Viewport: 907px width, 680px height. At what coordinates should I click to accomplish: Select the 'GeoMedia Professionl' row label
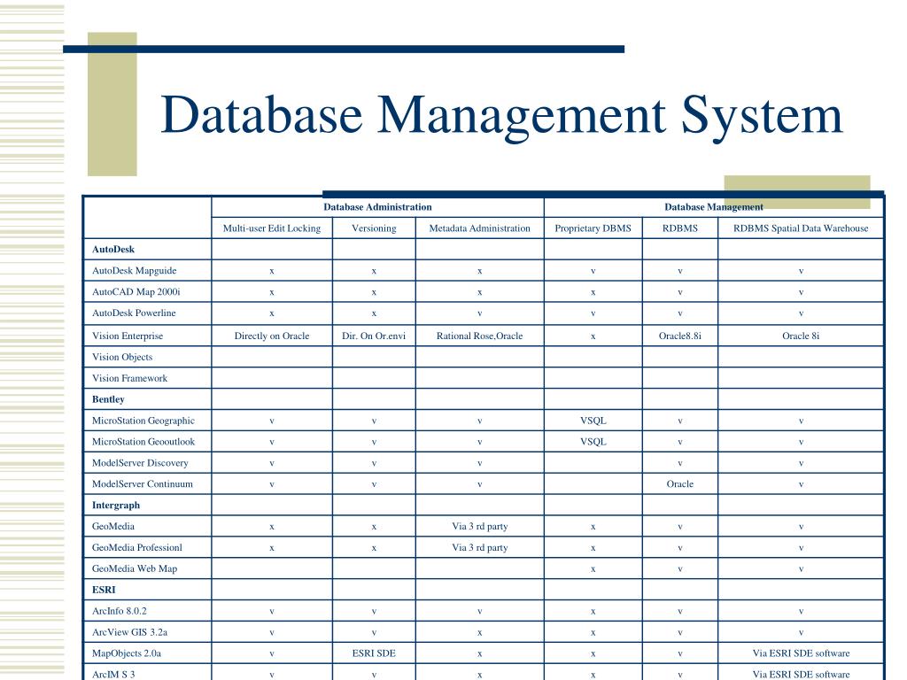pos(137,547)
